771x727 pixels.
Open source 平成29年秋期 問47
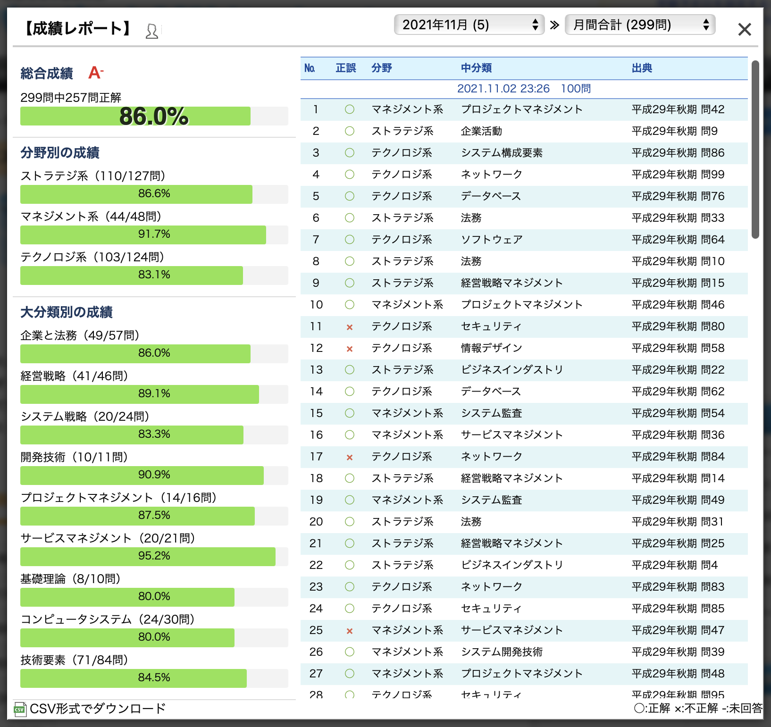point(678,630)
